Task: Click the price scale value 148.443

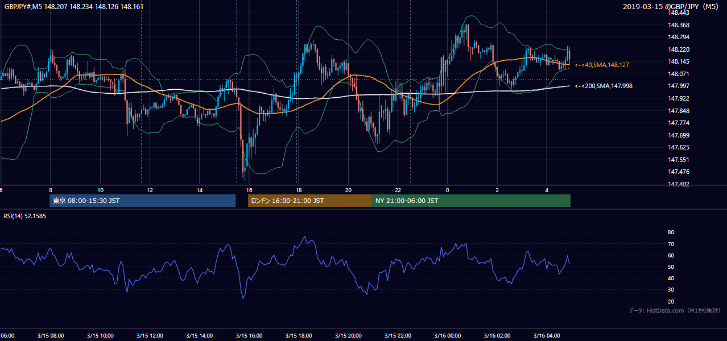Action: pos(679,13)
